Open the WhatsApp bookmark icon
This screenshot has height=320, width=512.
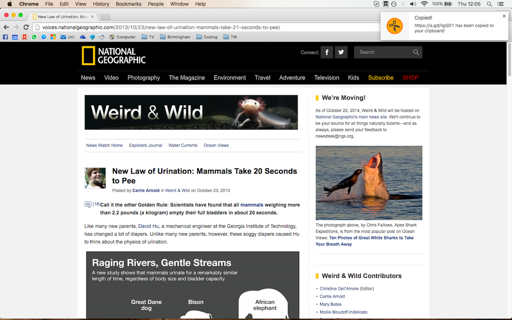pyautogui.click(x=34, y=37)
